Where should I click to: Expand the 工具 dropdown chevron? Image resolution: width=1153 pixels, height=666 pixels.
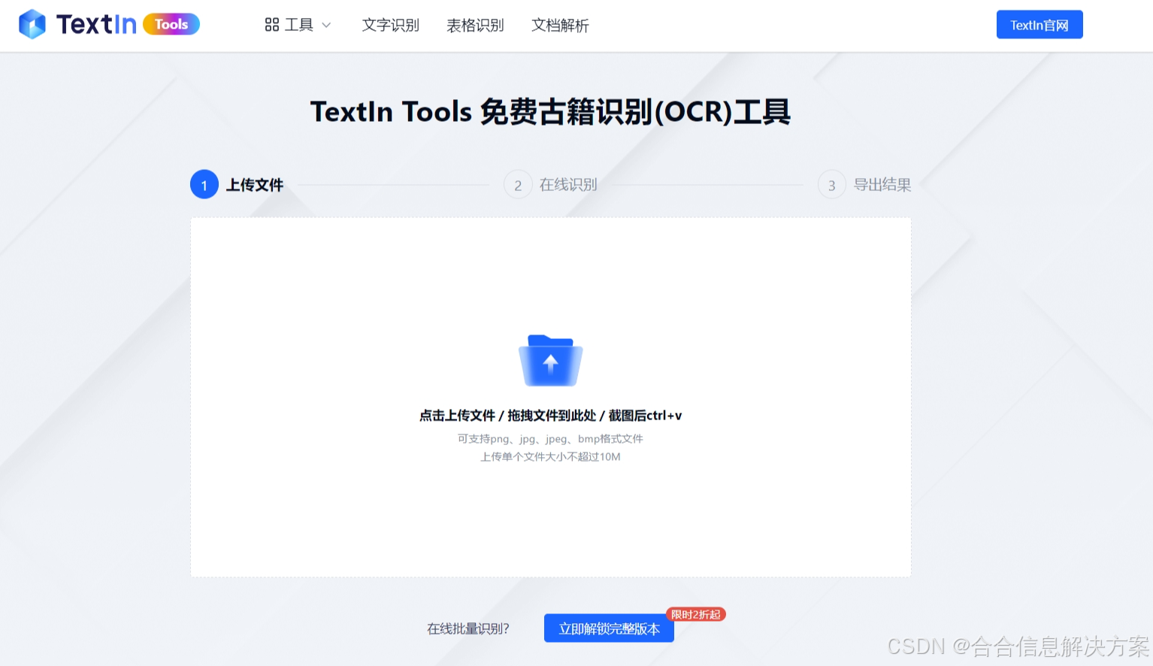326,26
